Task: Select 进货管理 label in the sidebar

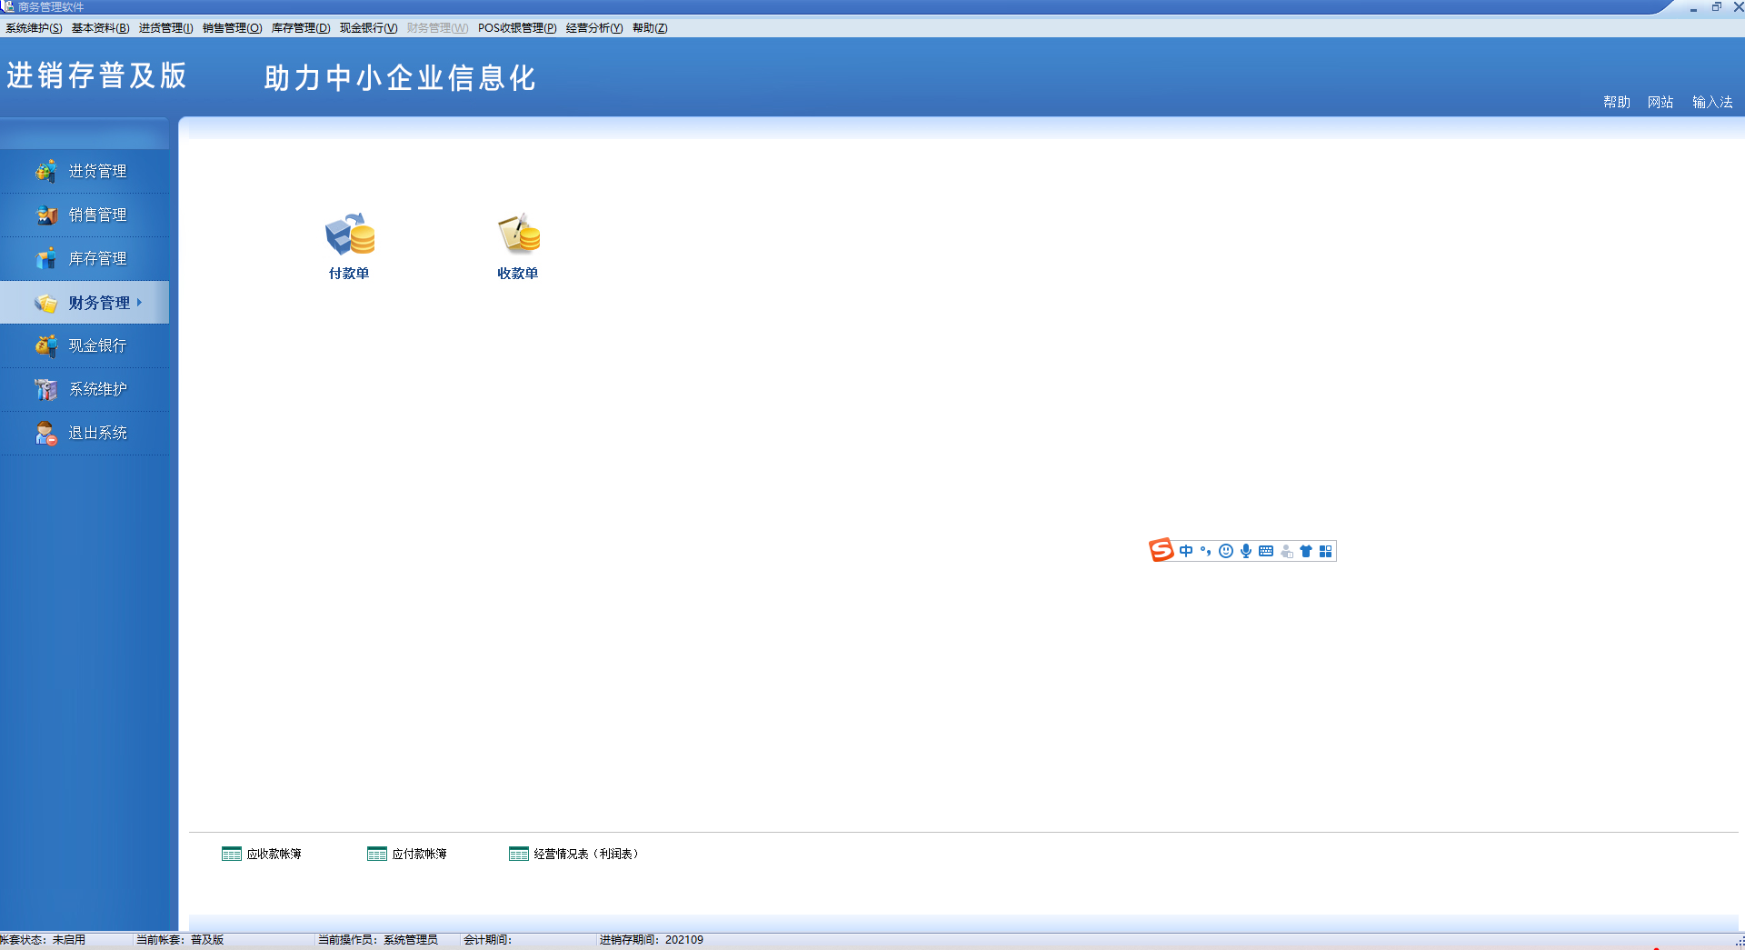Action: pyautogui.click(x=97, y=171)
